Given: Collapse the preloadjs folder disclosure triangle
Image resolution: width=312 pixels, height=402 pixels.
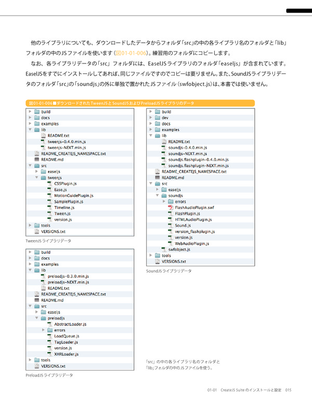Looking at the screenshot, I should pyautogui.click(x=36, y=318).
